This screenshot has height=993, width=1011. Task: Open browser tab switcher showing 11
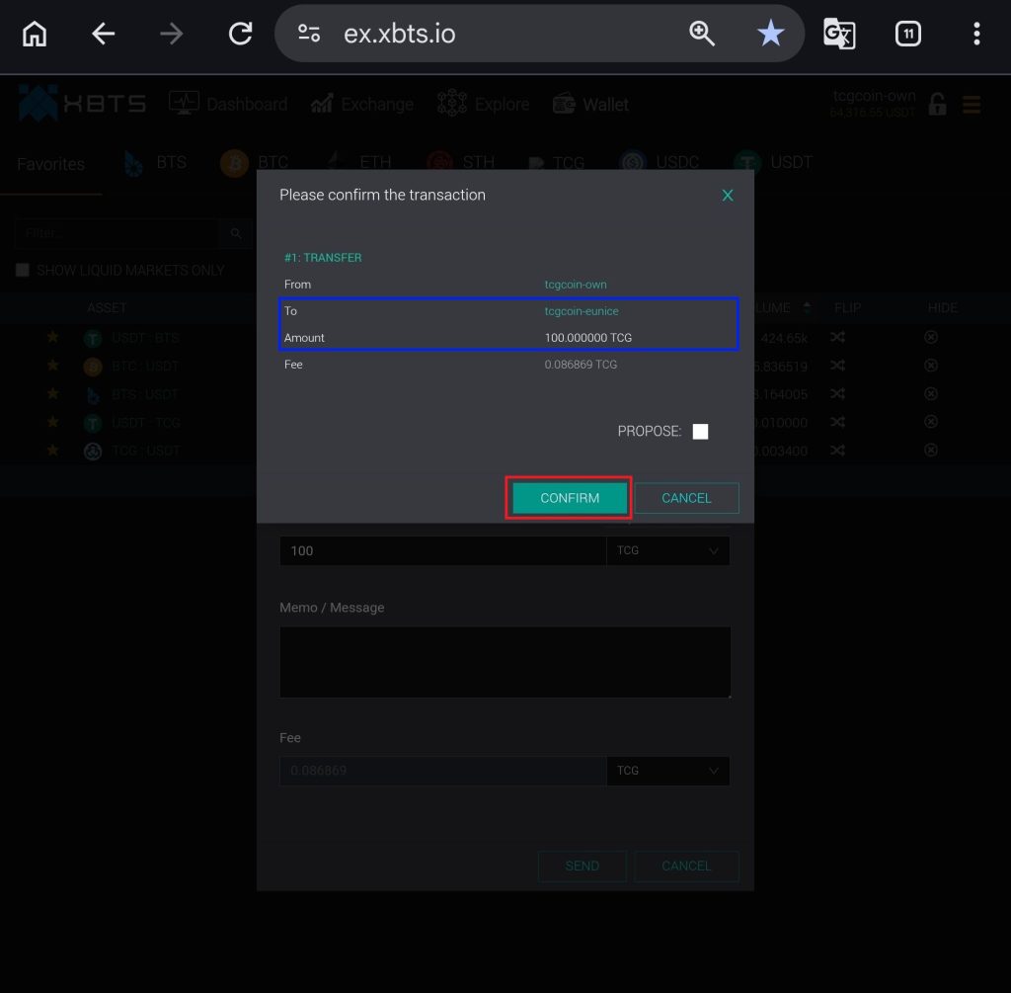(907, 35)
